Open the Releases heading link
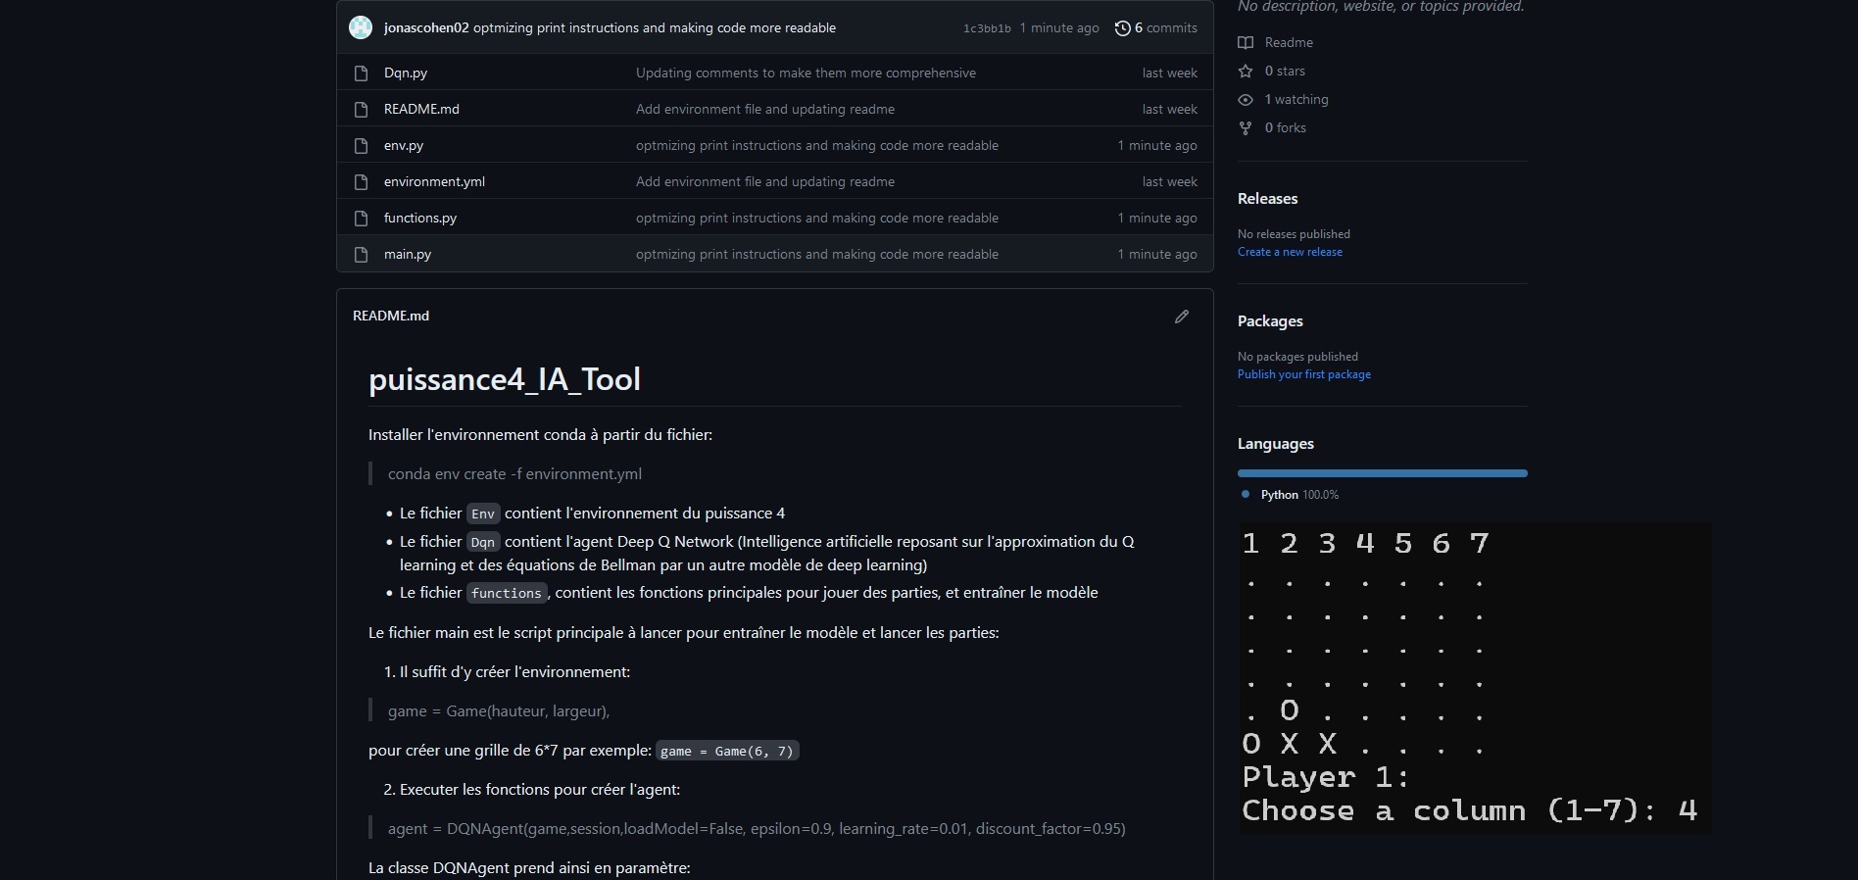Viewport: 1858px width, 880px height. click(1267, 198)
